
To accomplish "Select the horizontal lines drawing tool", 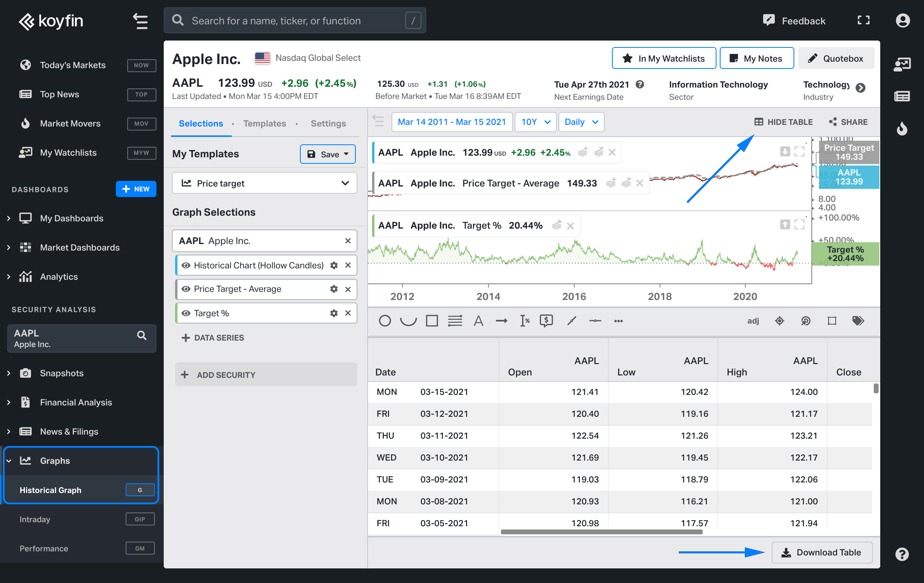I will point(455,321).
